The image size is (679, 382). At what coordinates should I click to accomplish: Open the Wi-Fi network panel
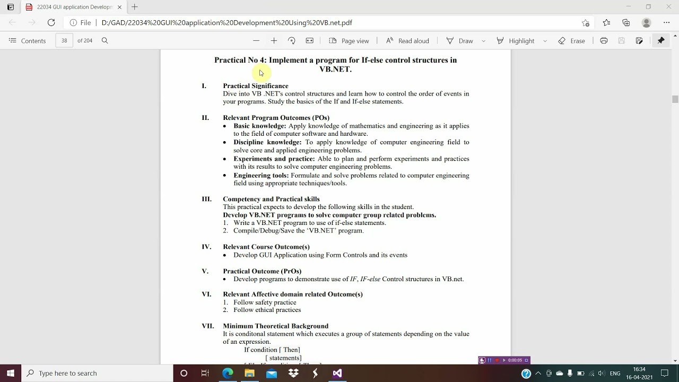tap(591, 374)
